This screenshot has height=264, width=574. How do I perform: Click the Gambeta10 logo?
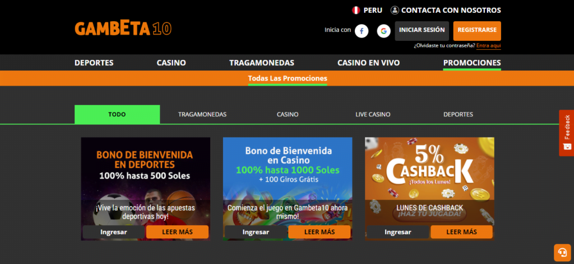coord(123,29)
